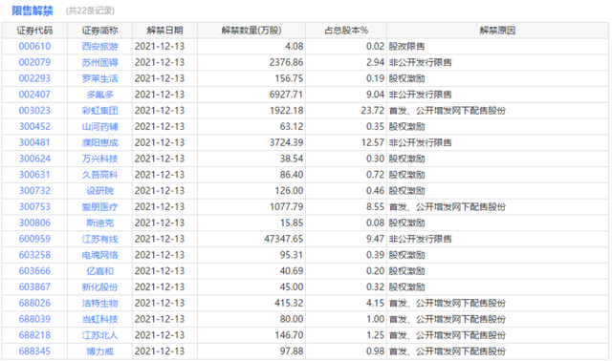Open stock code link 003023
612x361 pixels.
point(34,111)
